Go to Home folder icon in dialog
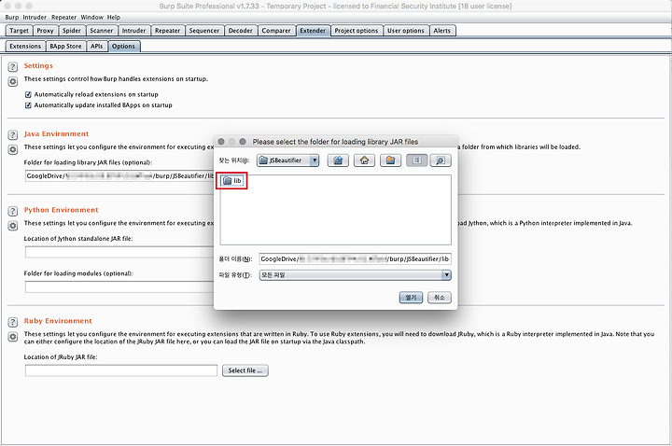This screenshot has height=446, width=672. click(x=364, y=160)
